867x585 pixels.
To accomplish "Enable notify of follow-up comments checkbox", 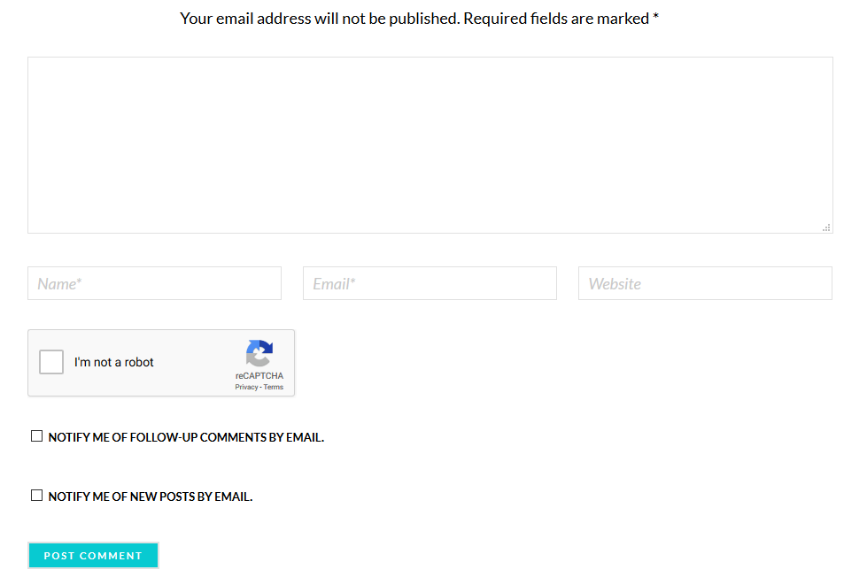I will tap(37, 436).
